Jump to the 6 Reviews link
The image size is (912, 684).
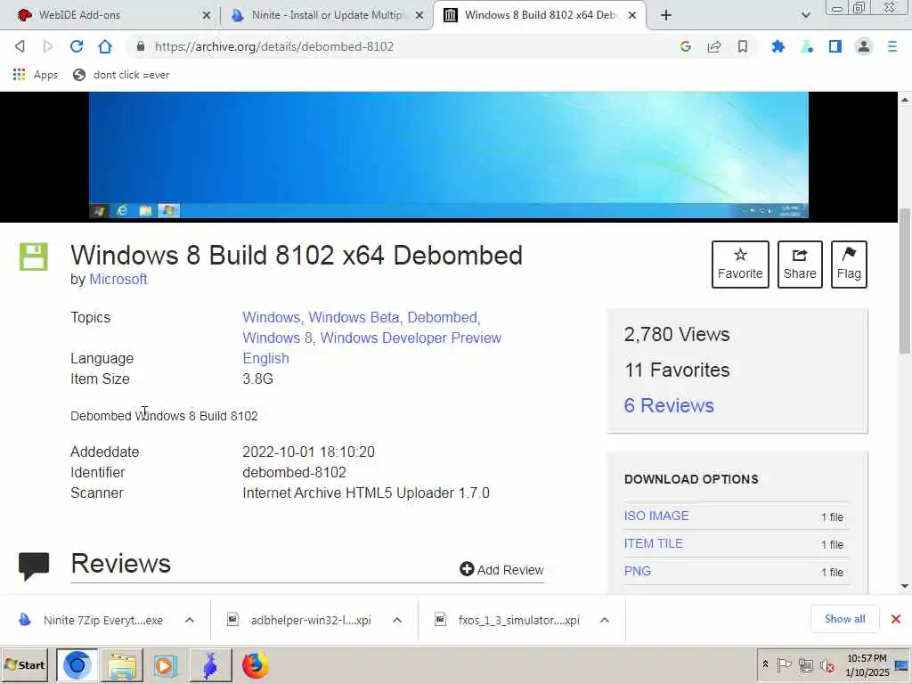tap(669, 405)
